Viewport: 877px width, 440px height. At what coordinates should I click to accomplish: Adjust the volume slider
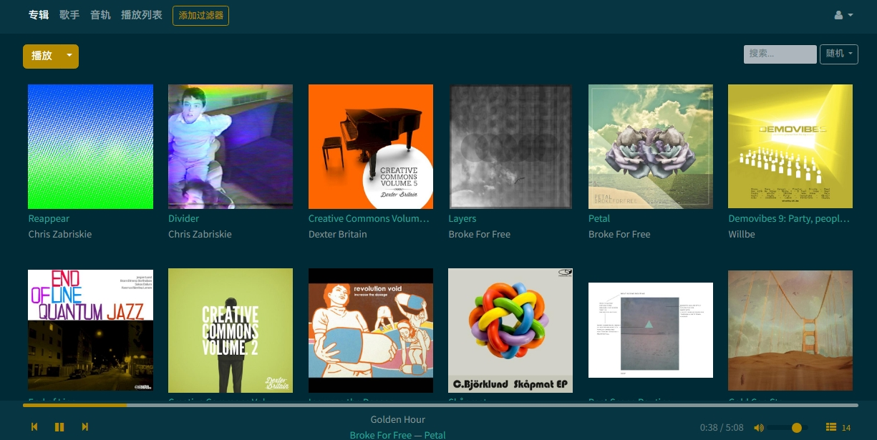click(x=788, y=428)
